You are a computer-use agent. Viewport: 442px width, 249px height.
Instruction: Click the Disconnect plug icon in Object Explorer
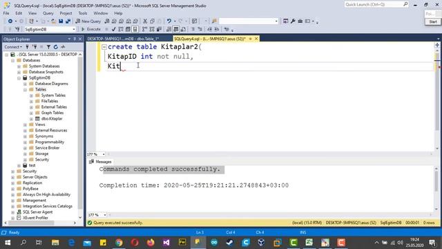[35, 47]
